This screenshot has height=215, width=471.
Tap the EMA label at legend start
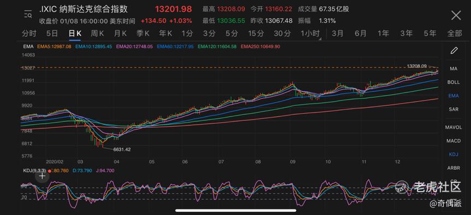(28, 47)
